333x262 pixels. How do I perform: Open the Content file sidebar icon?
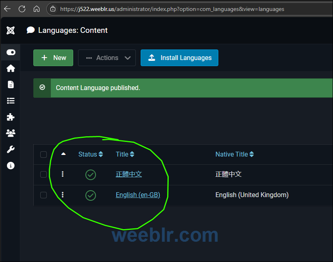pos(11,84)
